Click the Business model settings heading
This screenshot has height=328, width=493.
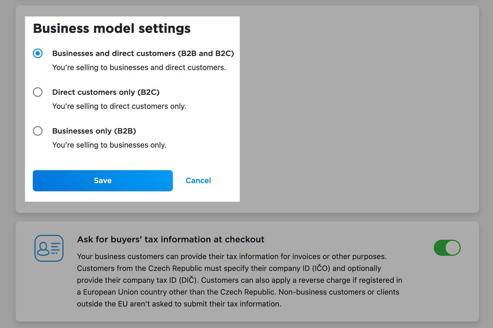click(x=111, y=28)
